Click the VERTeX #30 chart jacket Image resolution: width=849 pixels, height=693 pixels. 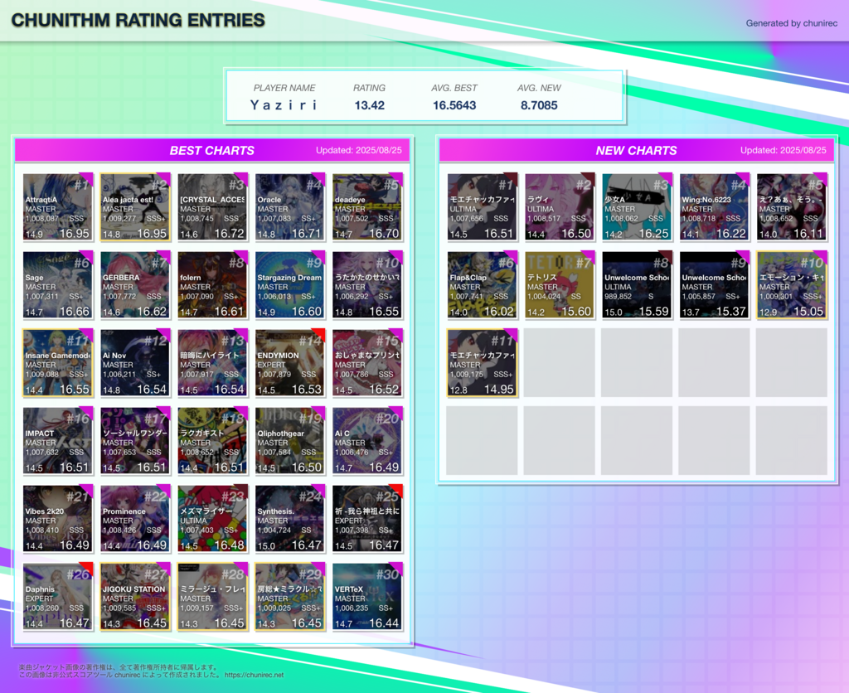tap(367, 597)
